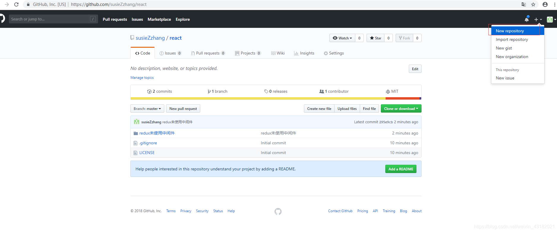This screenshot has height=232, width=557.
Task: Click Pull requests in top navigation
Action: (x=115, y=19)
